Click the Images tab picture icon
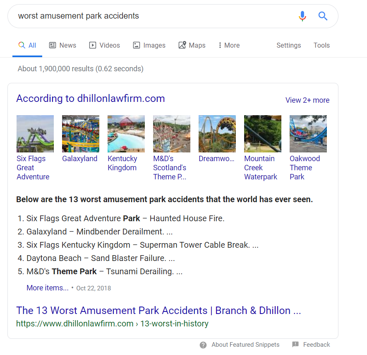The height and width of the screenshot is (355, 367). 137,45
